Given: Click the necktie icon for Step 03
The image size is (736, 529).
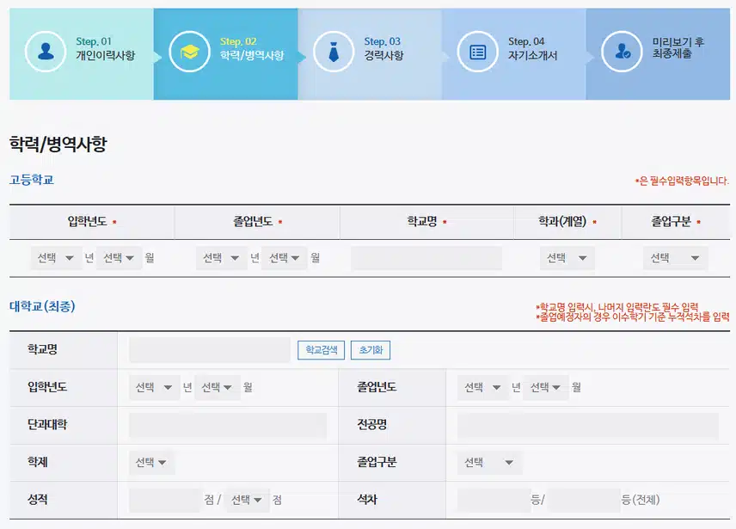Looking at the screenshot, I should (x=334, y=52).
